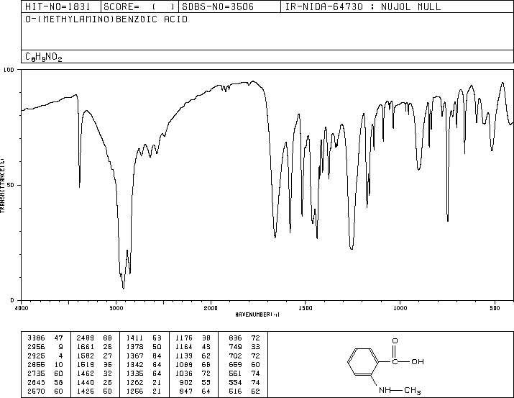The width and height of the screenshot is (514, 398).
Task: Click the 1500 x-axis tick label
Action: pos(306,308)
